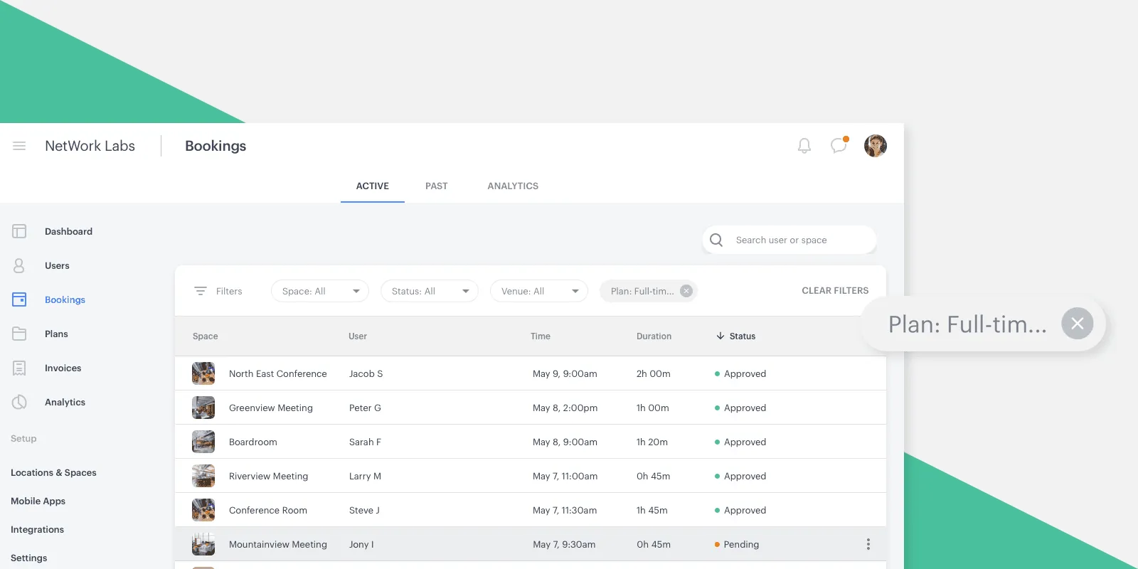Image resolution: width=1138 pixels, height=569 pixels.
Task: Select the Conference Room space name
Action: click(x=268, y=510)
